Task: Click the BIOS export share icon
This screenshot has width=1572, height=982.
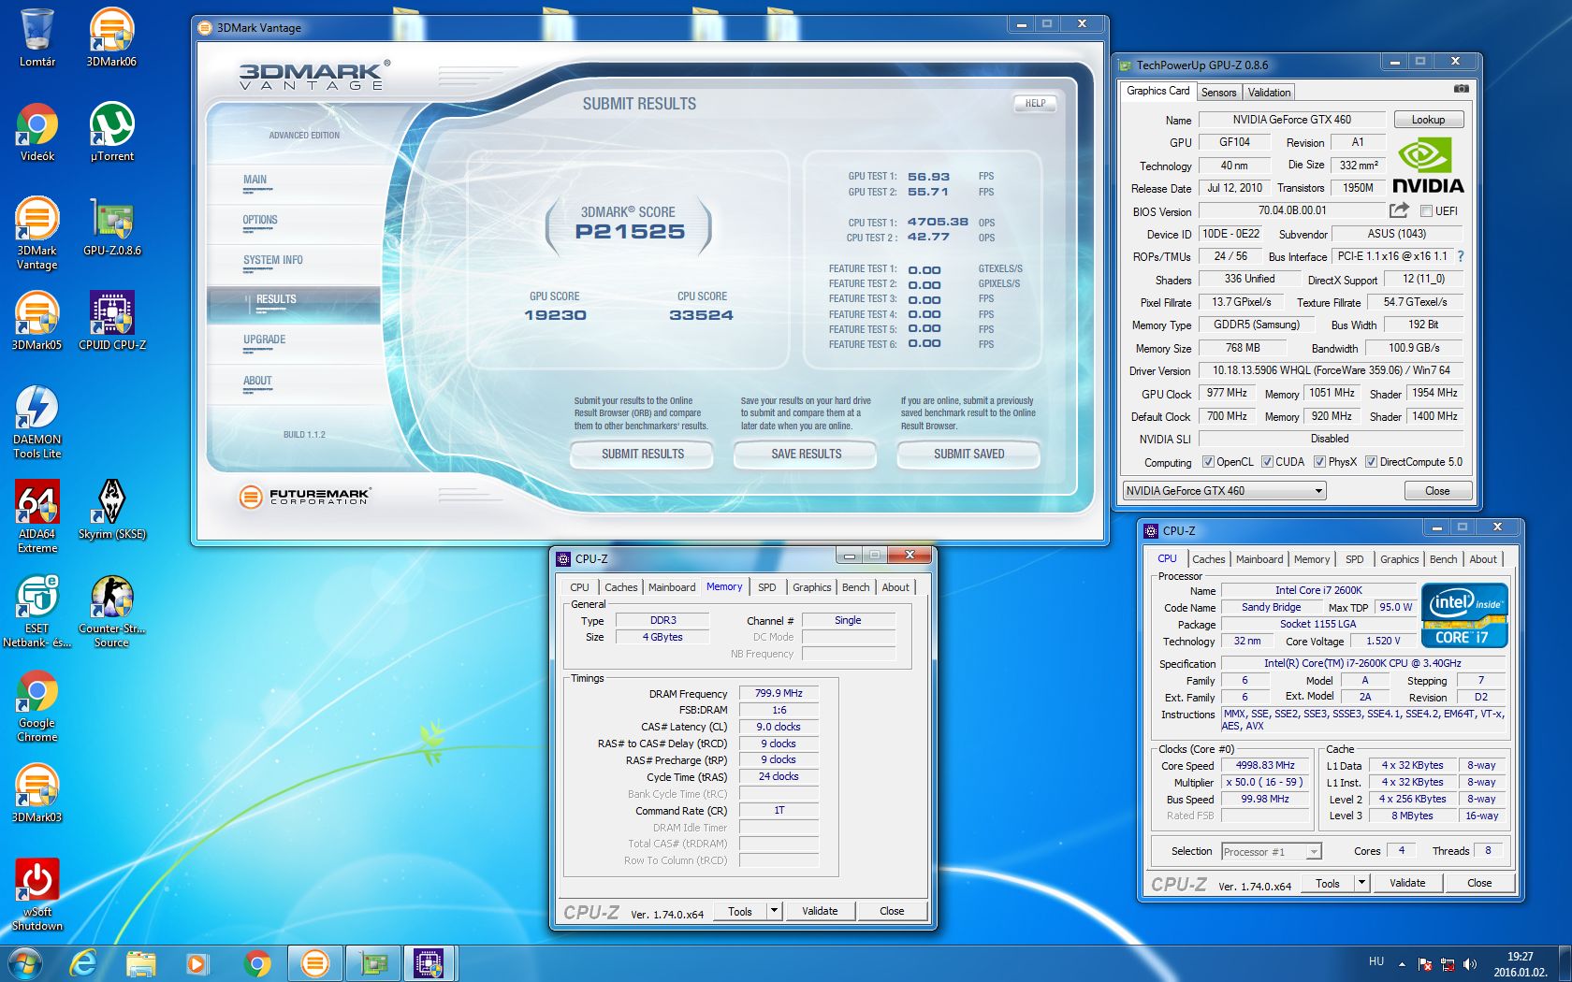Action: click(x=1399, y=210)
